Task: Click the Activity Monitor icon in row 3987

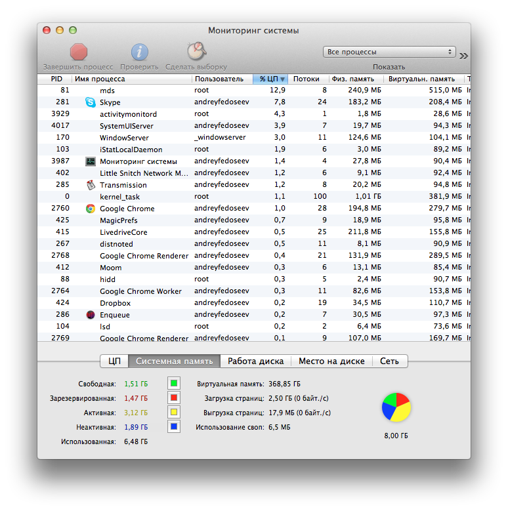Action: (91, 161)
